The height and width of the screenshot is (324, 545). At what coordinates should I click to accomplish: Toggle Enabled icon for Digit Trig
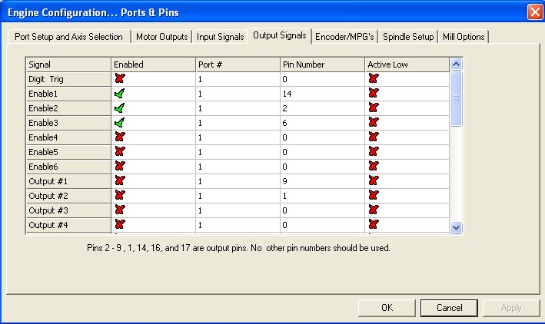coord(119,78)
